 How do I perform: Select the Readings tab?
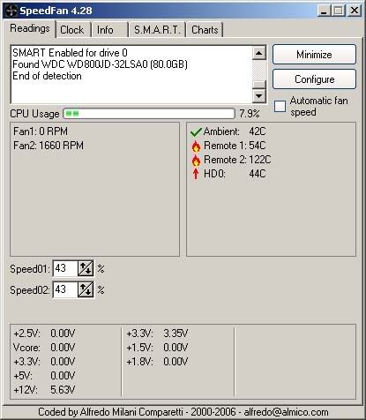click(x=30, y=28)
